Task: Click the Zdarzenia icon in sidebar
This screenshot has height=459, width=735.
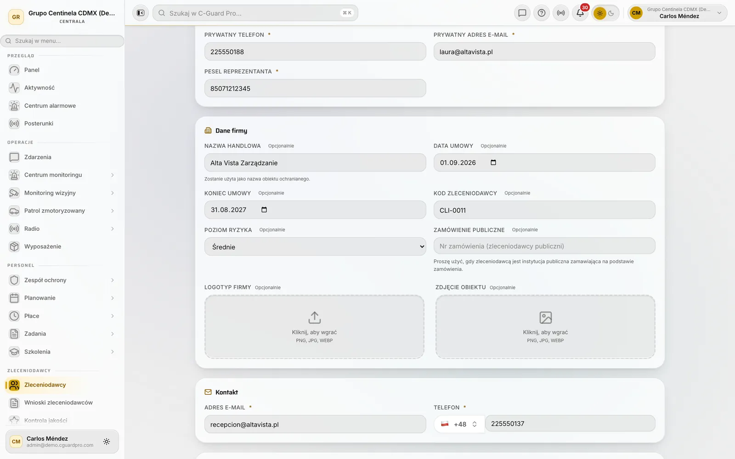Action: [14, 157]
